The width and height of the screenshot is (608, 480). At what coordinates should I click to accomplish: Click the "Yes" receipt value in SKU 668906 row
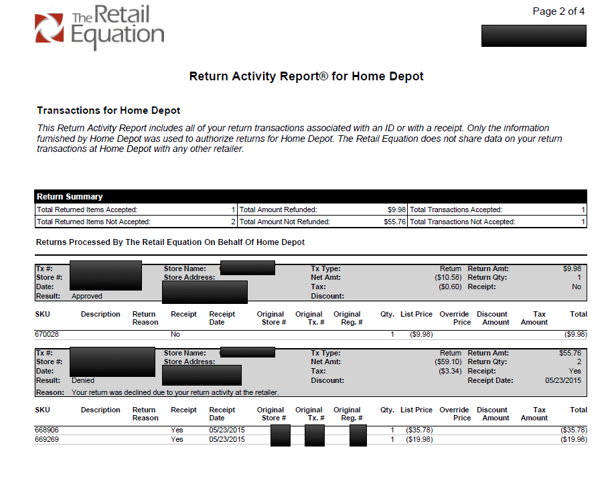click(177, 430)
